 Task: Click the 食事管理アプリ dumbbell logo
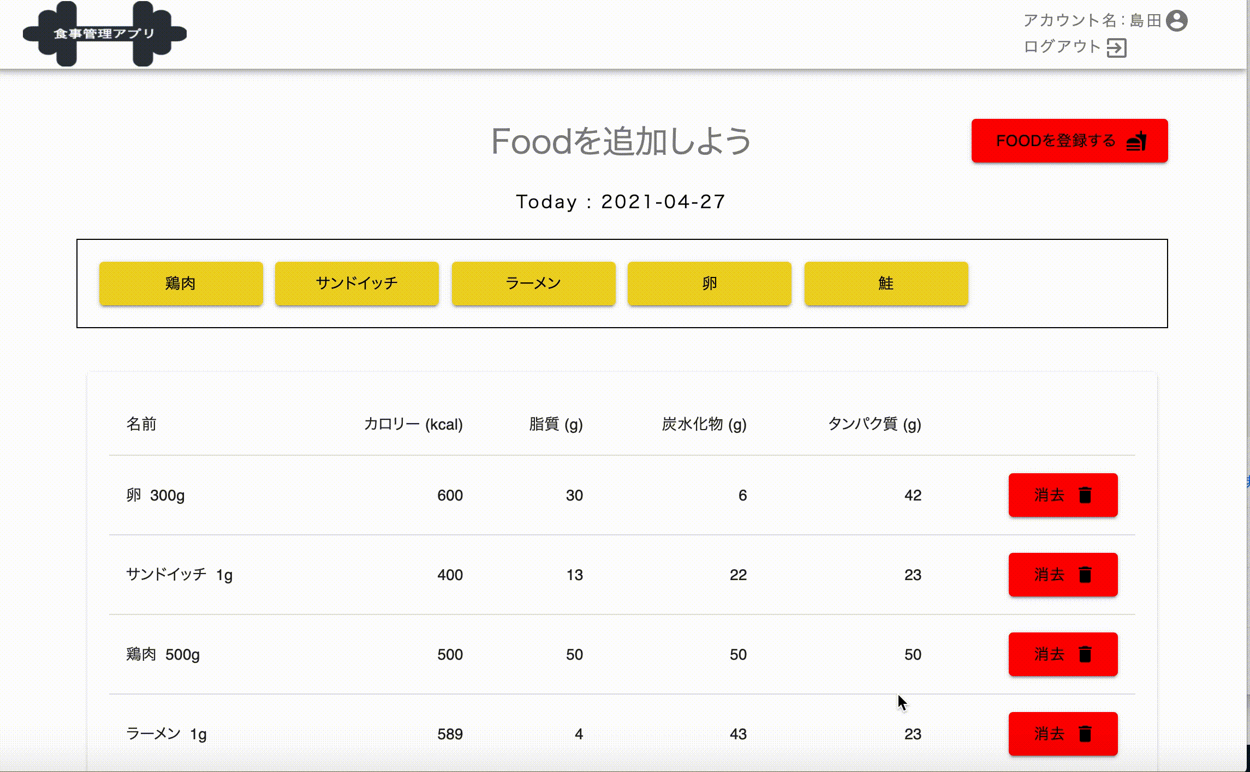[104, 34]
